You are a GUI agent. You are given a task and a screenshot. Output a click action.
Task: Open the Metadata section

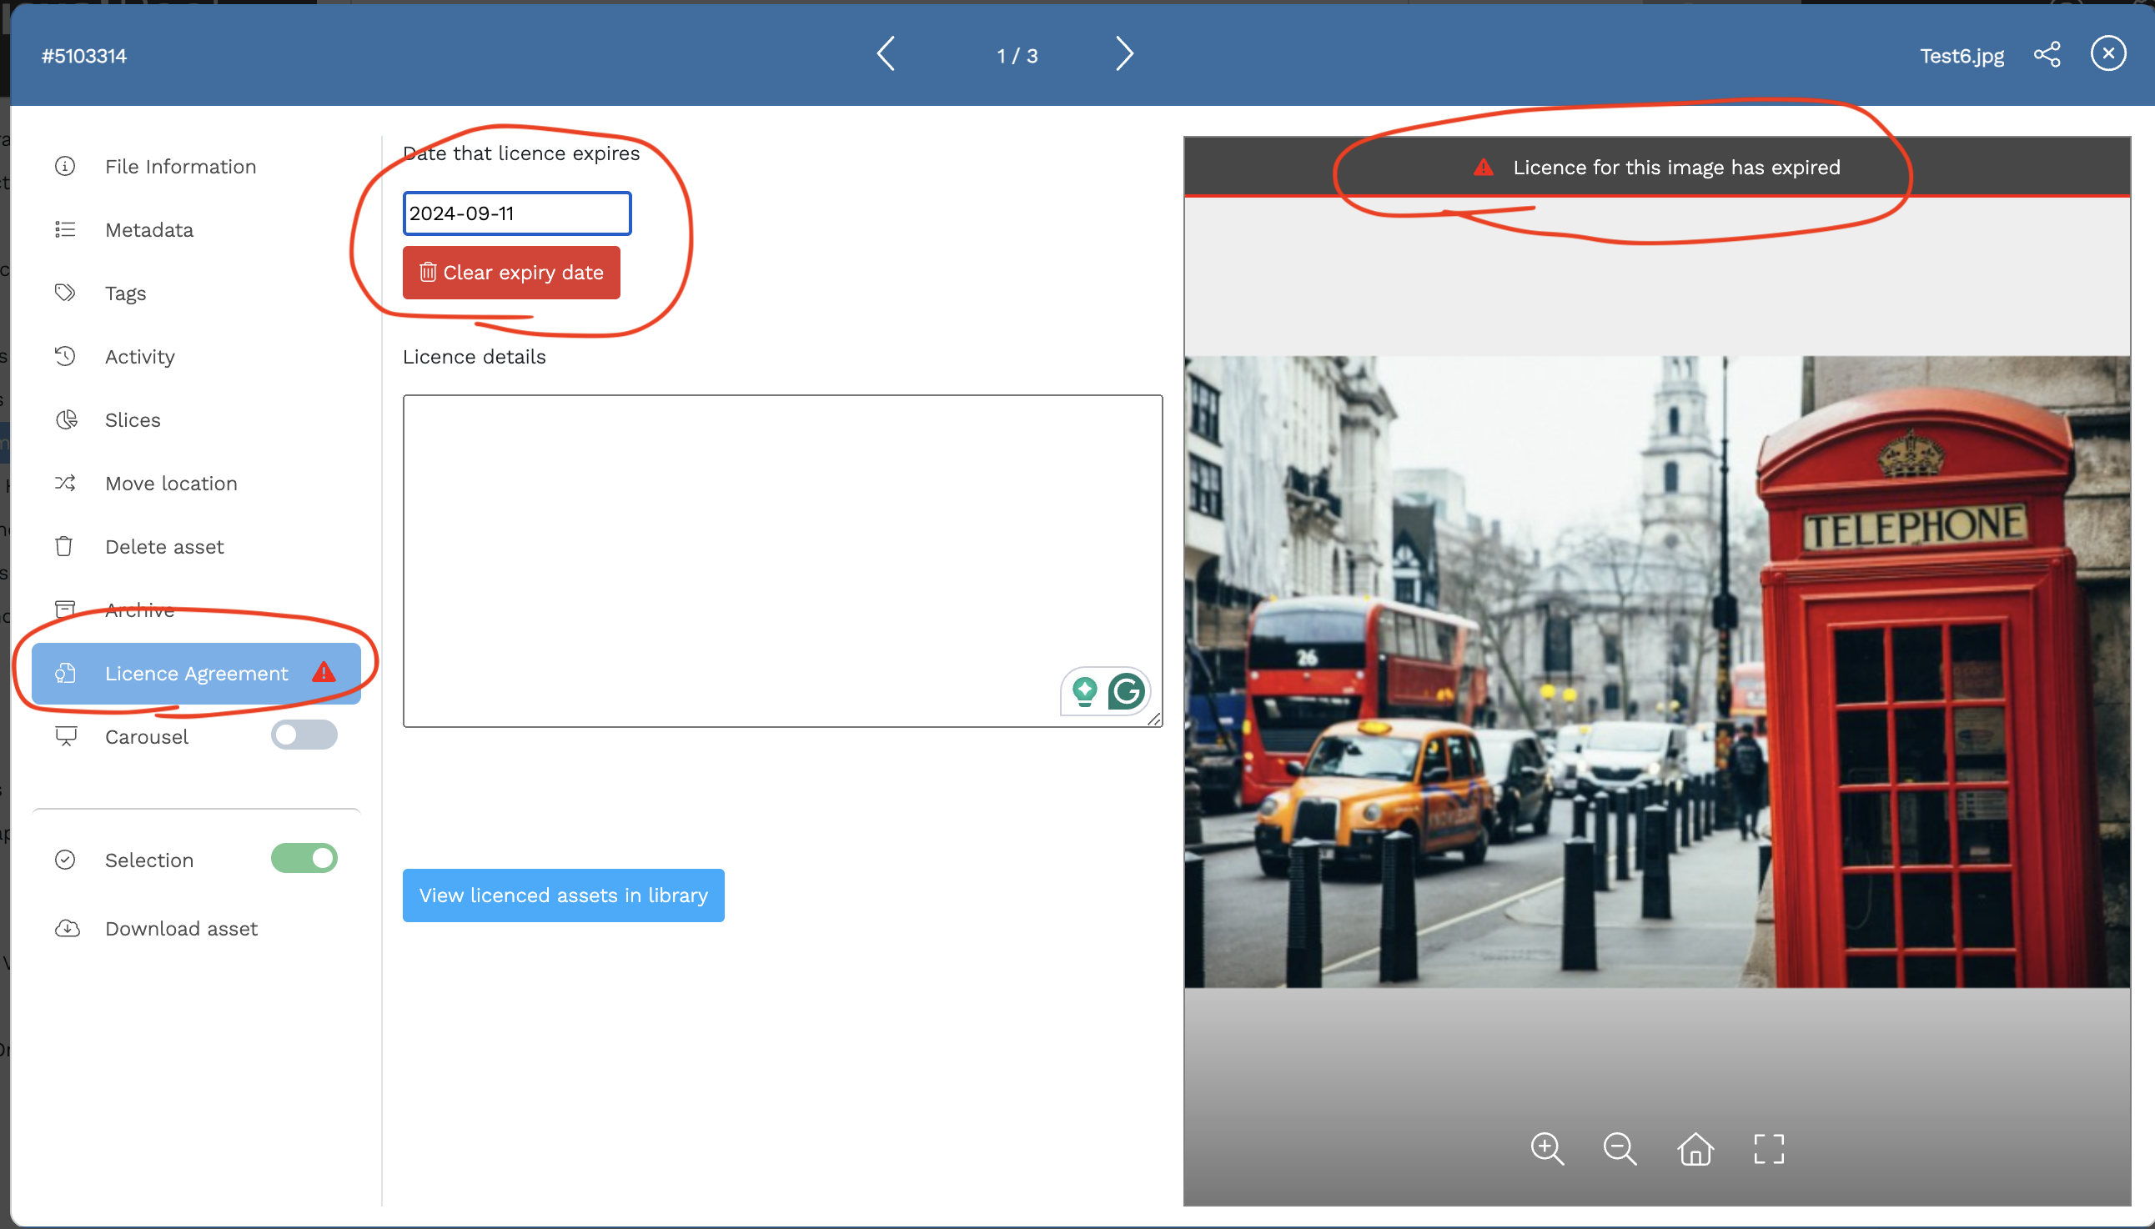[x=148, y=229]
